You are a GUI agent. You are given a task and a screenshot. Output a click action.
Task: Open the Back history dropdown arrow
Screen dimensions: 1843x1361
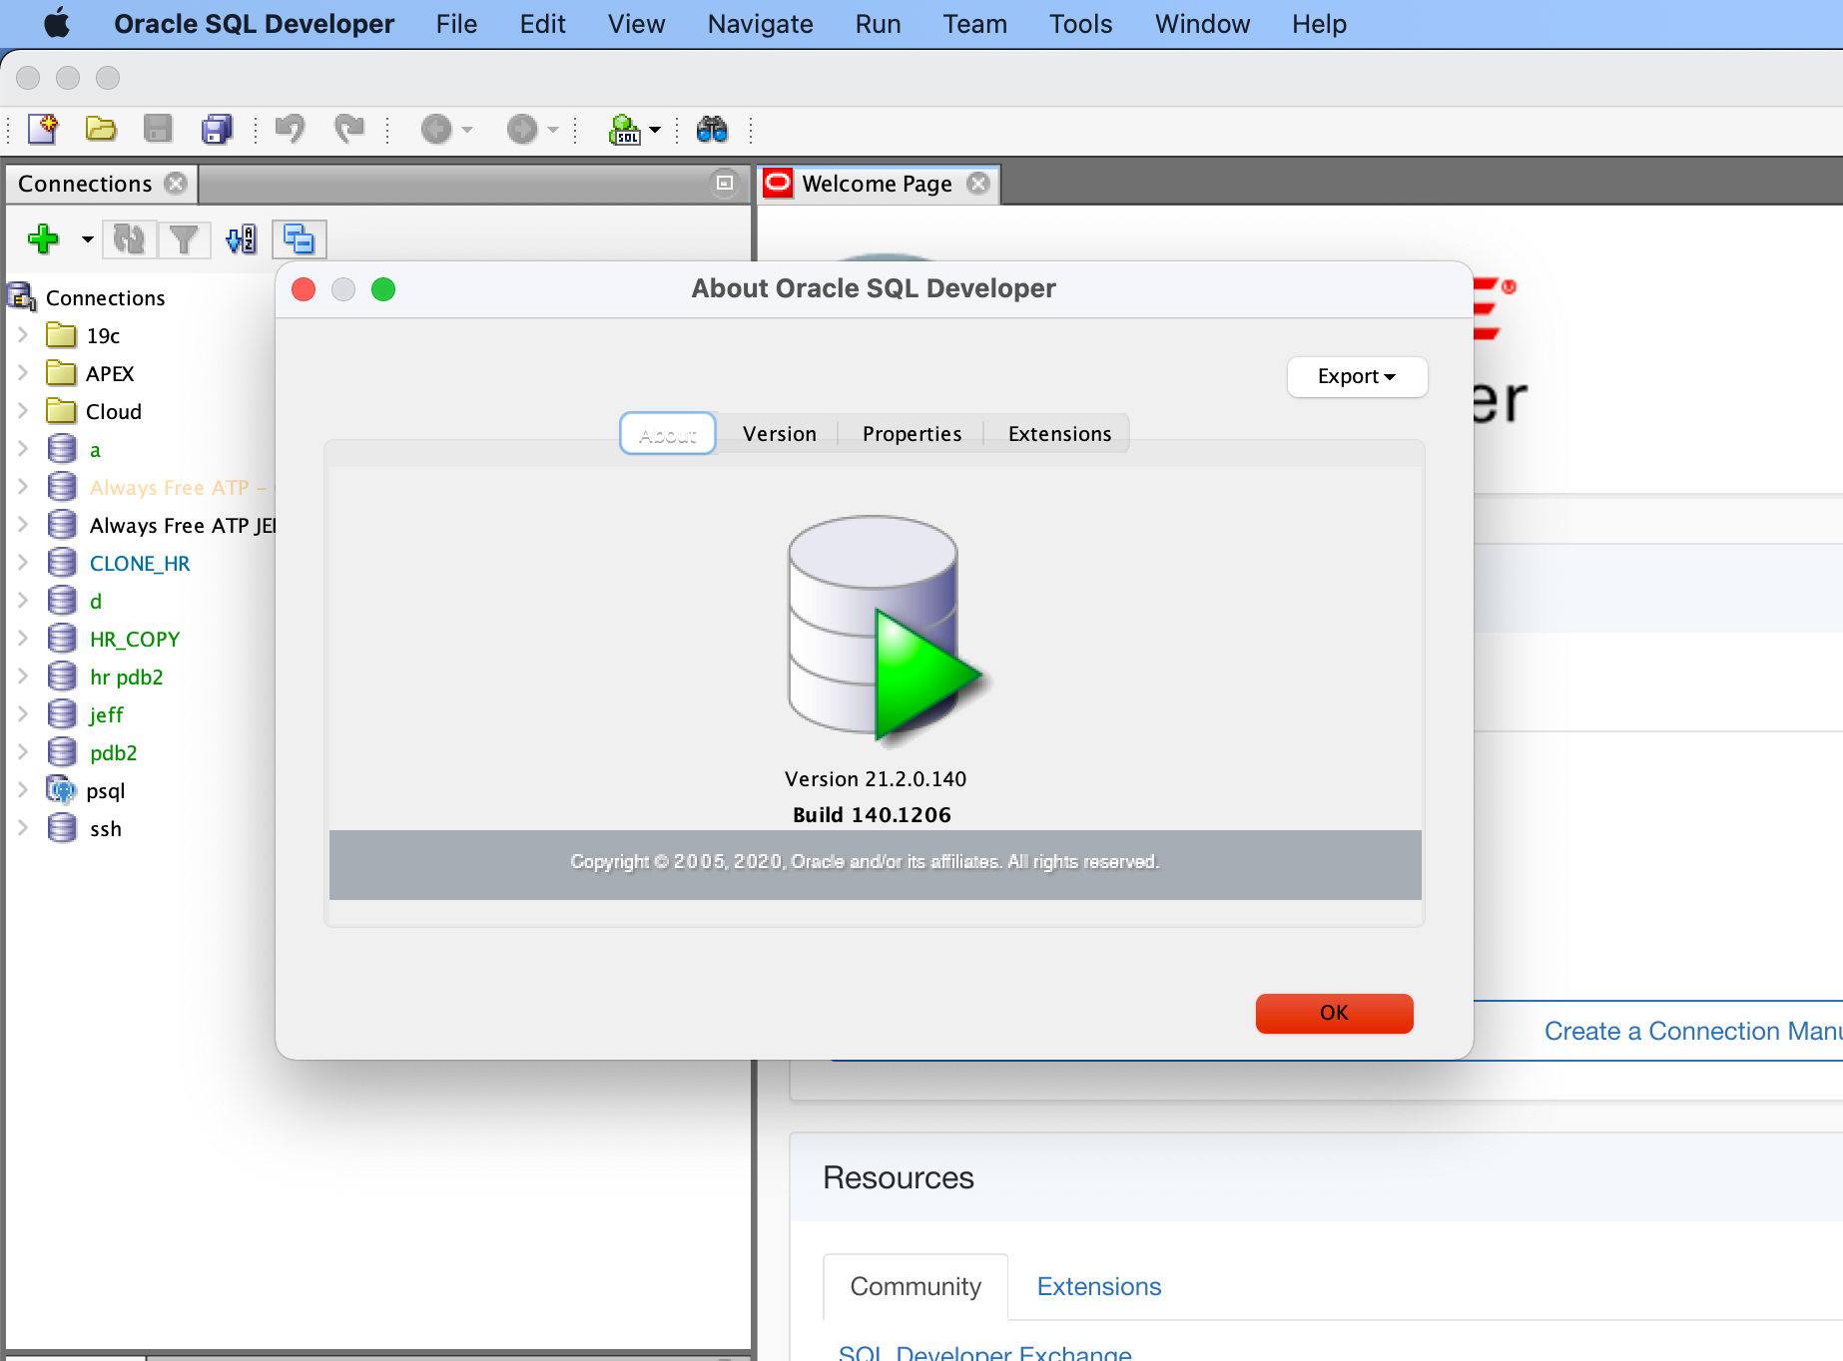coord(467,130)
